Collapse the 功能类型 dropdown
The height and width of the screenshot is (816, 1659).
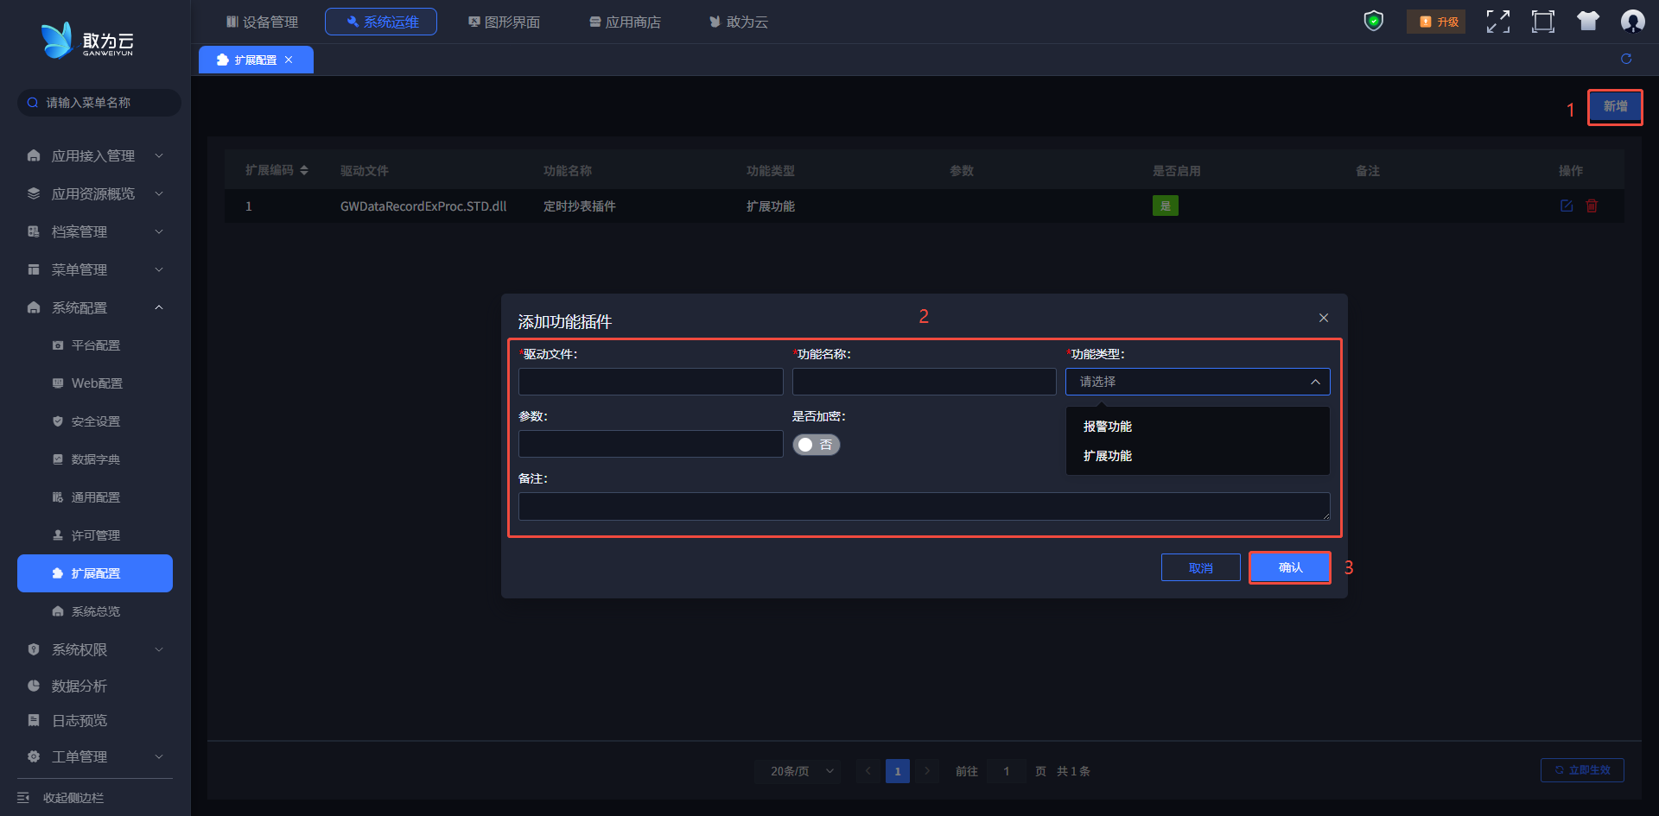click(1314, 382)
